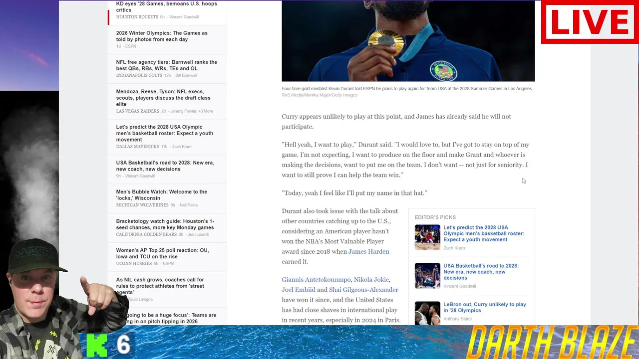The width and height of the screenshot is (639, 359).
Task: Click 'Zach Kram' byline in sidebar list
Action: click(x=182, y=147)
